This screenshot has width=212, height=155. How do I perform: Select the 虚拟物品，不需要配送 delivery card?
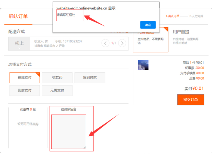pyautogui.click(x=150, y=41)
